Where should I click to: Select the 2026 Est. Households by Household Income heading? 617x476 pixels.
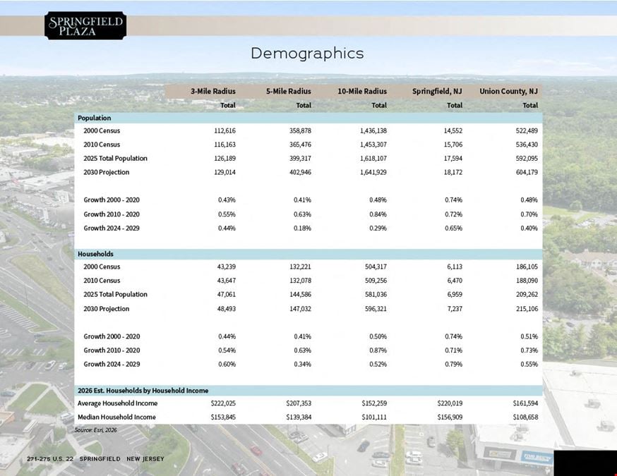[x=143, y=390]
